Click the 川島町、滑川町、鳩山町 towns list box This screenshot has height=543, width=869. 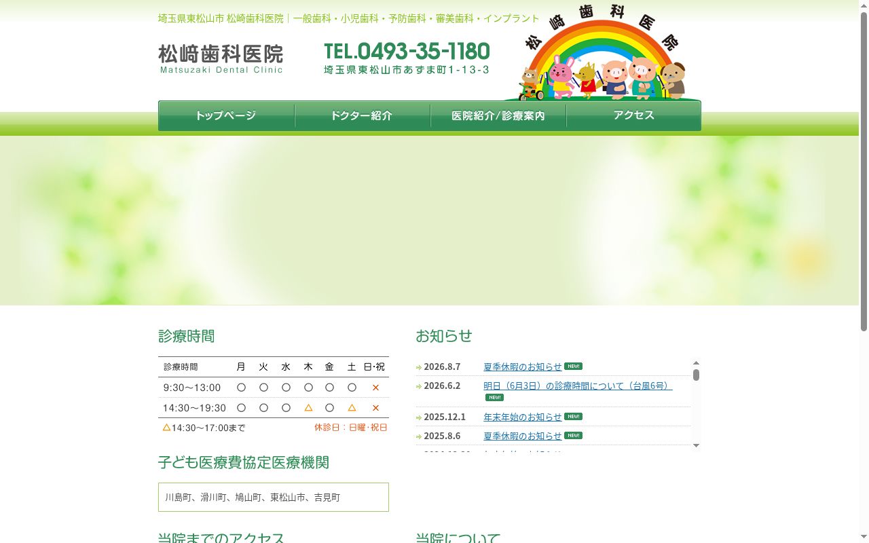274,497
